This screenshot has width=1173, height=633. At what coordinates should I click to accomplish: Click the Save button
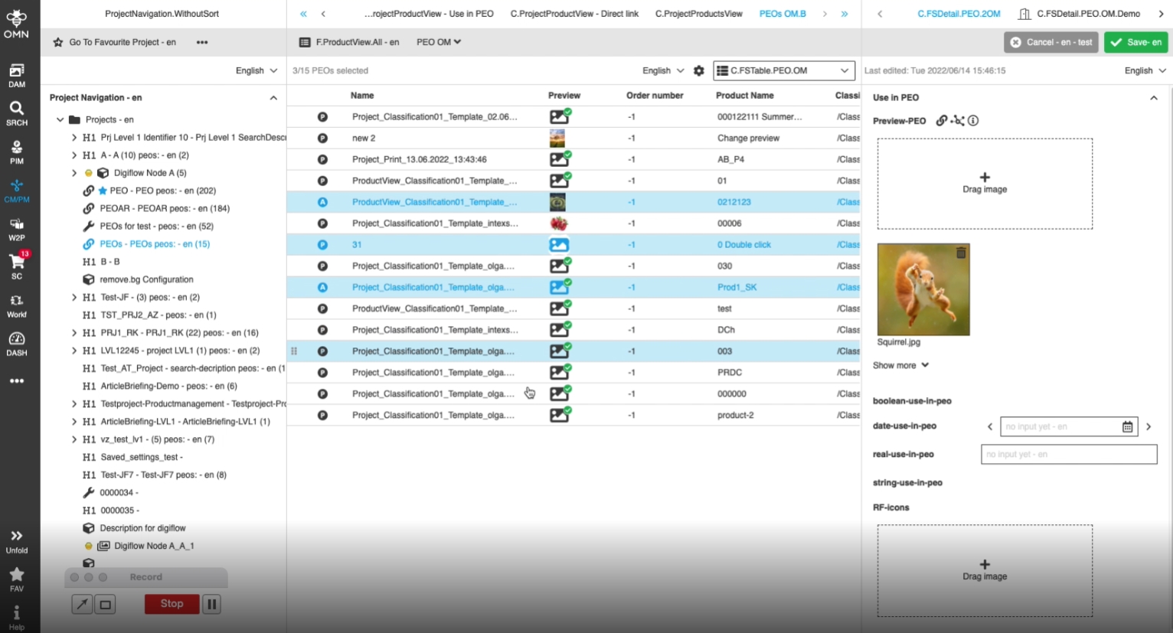[x=1135, y=42]
